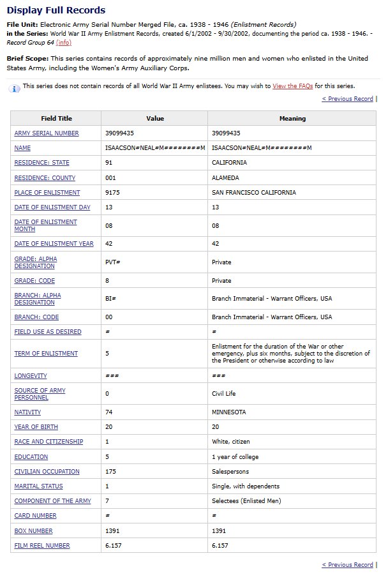Click the blue info icon beside the series note

coord(14,88)
